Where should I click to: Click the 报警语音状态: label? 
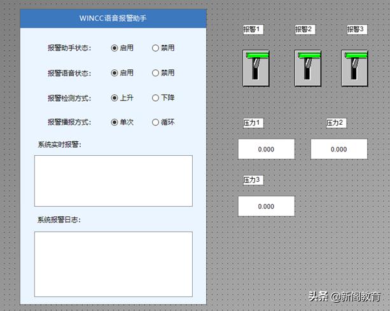[69, 73]
